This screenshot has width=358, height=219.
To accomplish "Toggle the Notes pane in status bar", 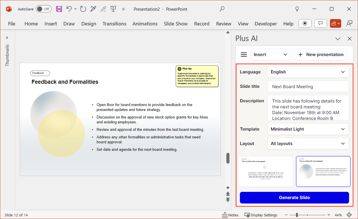I will [x=230, y=215].
